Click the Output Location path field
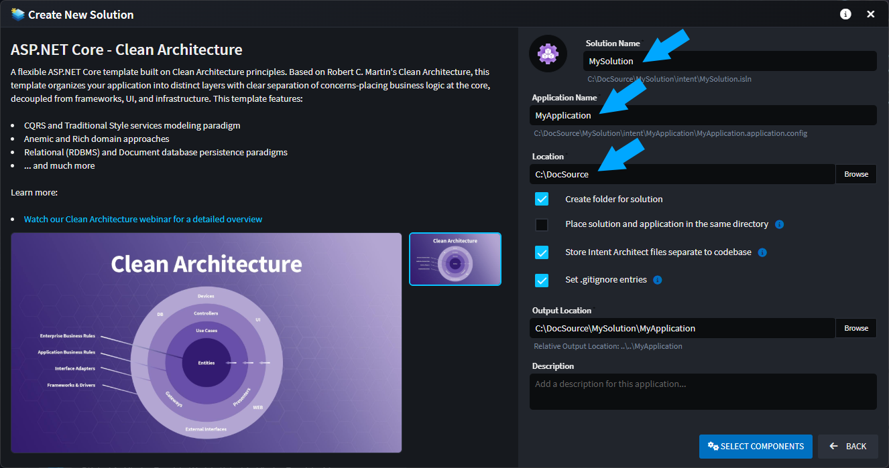The height and width of the screenshot is (468, 889). coord(683,328)
